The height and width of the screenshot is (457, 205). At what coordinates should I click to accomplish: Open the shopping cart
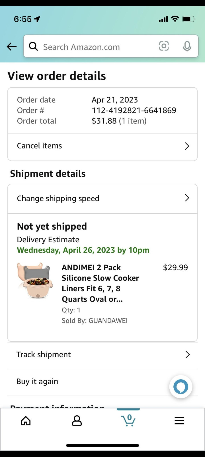(128, 420)
